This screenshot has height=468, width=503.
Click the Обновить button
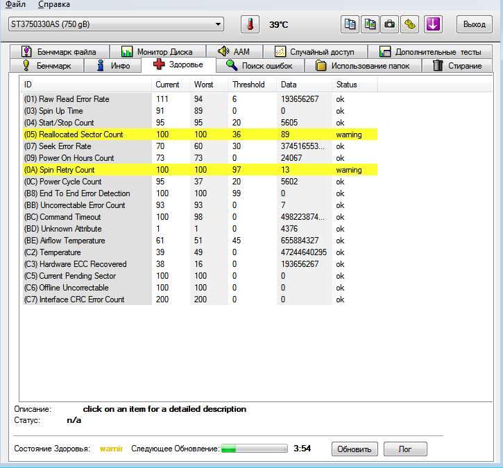[355, 449]
